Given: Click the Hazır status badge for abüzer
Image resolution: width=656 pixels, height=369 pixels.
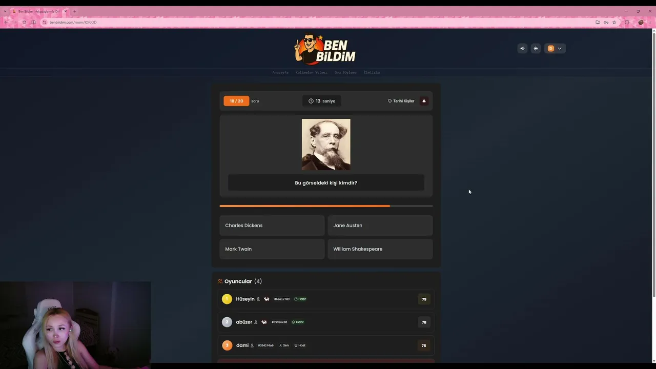Looking at the screenshot, I should (298, 322).
